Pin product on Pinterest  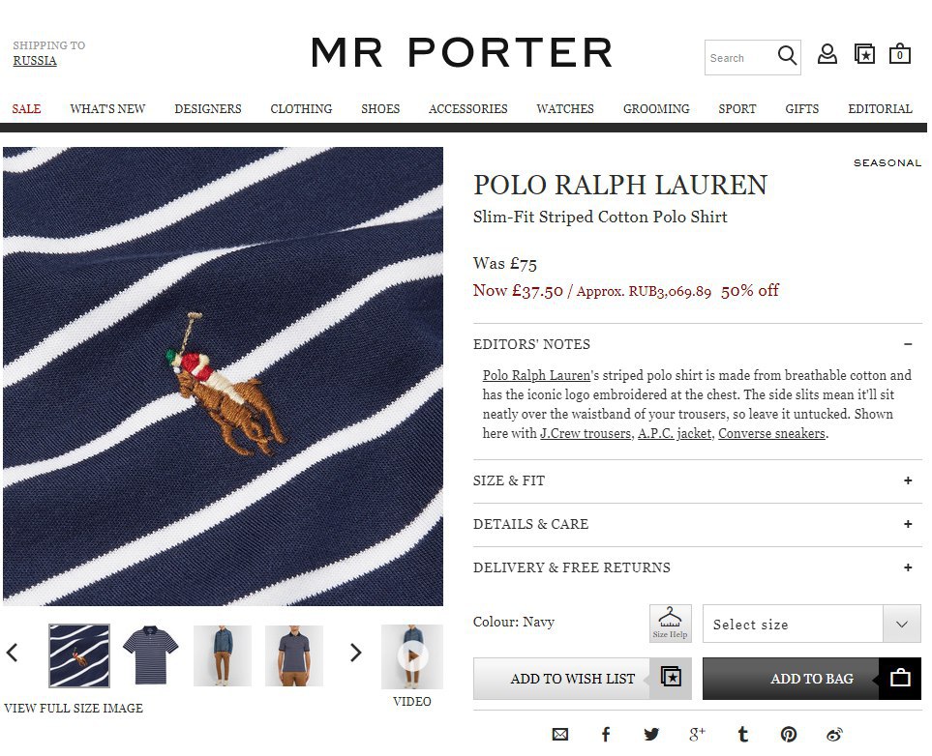(x=788, y=735)
